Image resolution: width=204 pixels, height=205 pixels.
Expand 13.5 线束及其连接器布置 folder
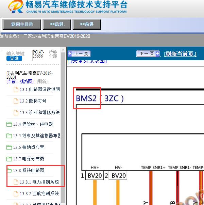tap(36, 136)
